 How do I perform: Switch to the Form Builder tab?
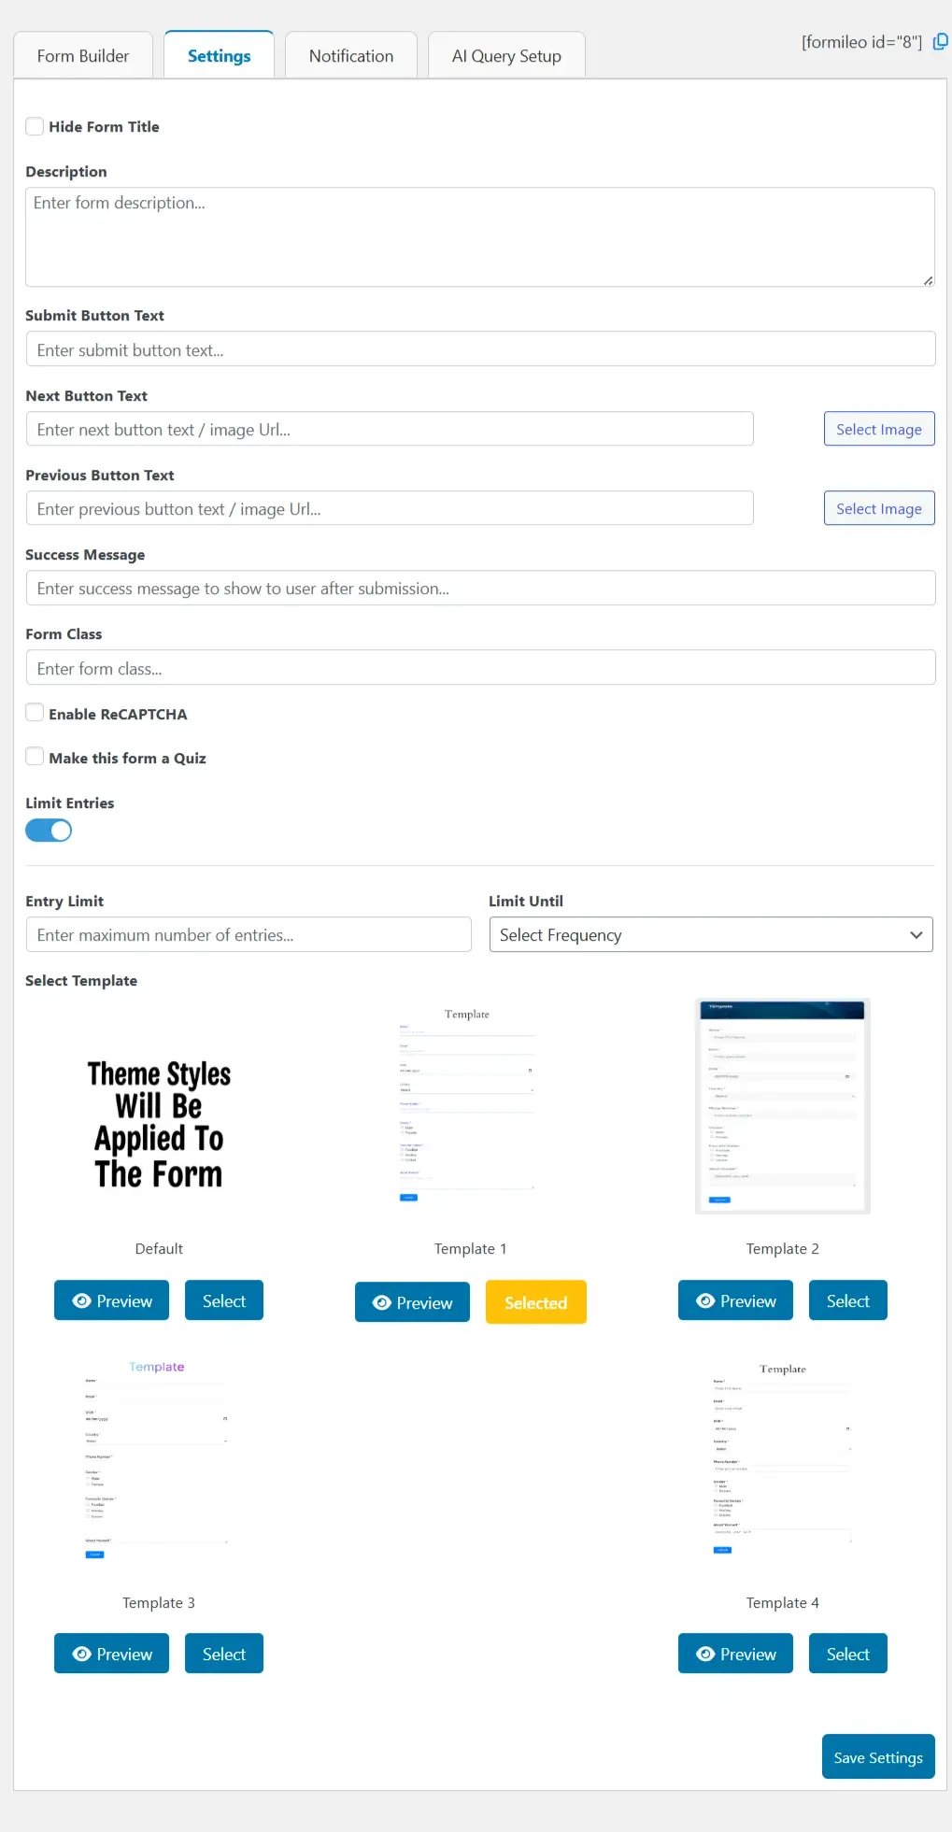click(x=83, y=56)
